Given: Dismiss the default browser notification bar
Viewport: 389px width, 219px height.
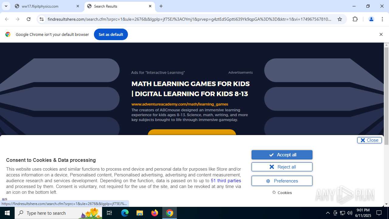Looking at the screenshot, I should [381, 34].
